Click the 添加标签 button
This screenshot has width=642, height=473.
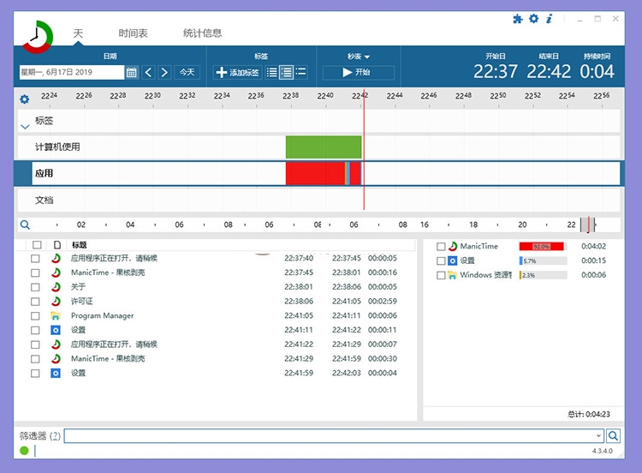click(x=237, y=73)
